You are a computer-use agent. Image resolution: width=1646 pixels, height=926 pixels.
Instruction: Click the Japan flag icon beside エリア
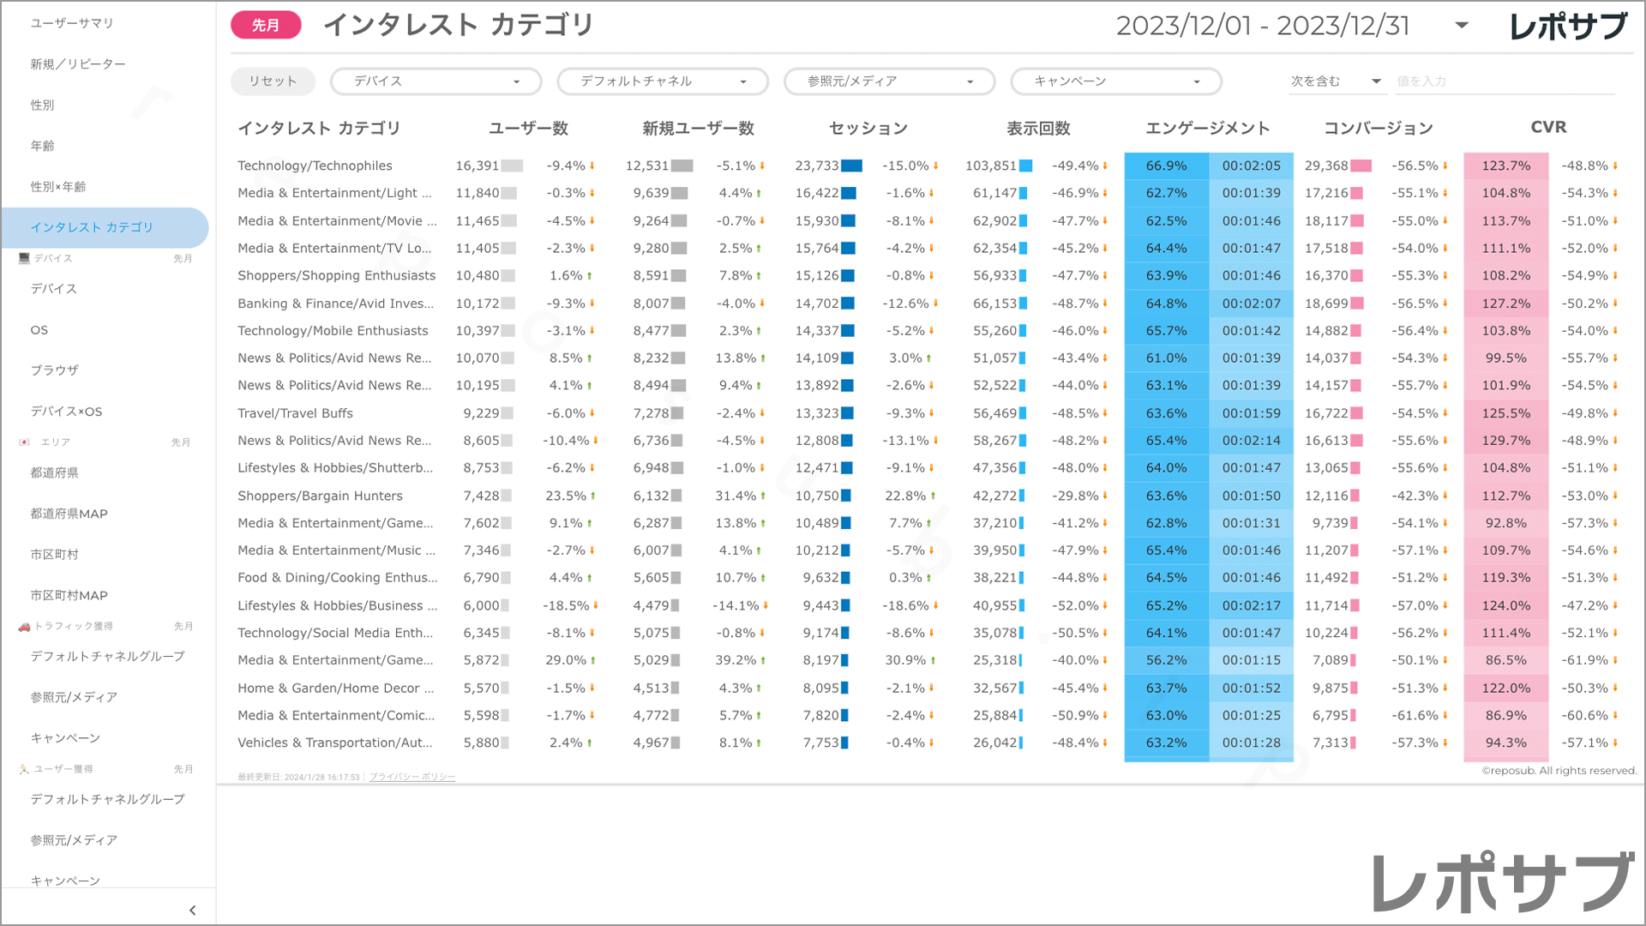point(24,442)
